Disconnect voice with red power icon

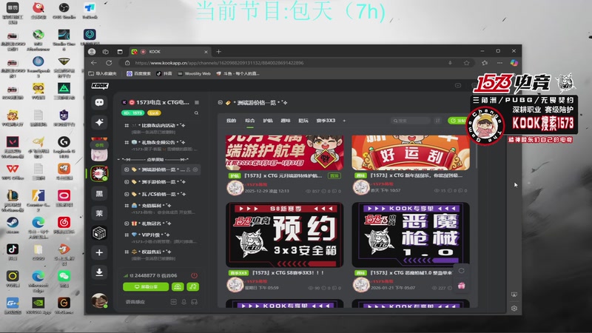(194, 275)
